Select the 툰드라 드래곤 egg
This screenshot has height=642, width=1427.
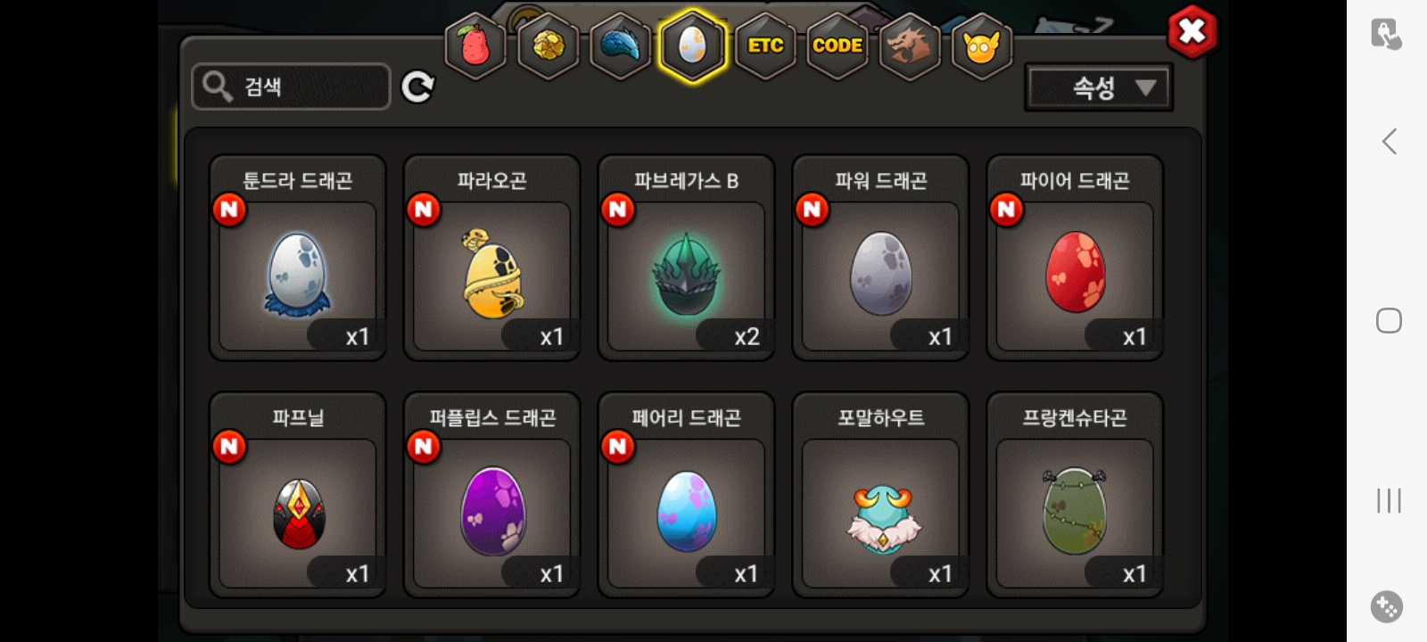pos(298,258)
